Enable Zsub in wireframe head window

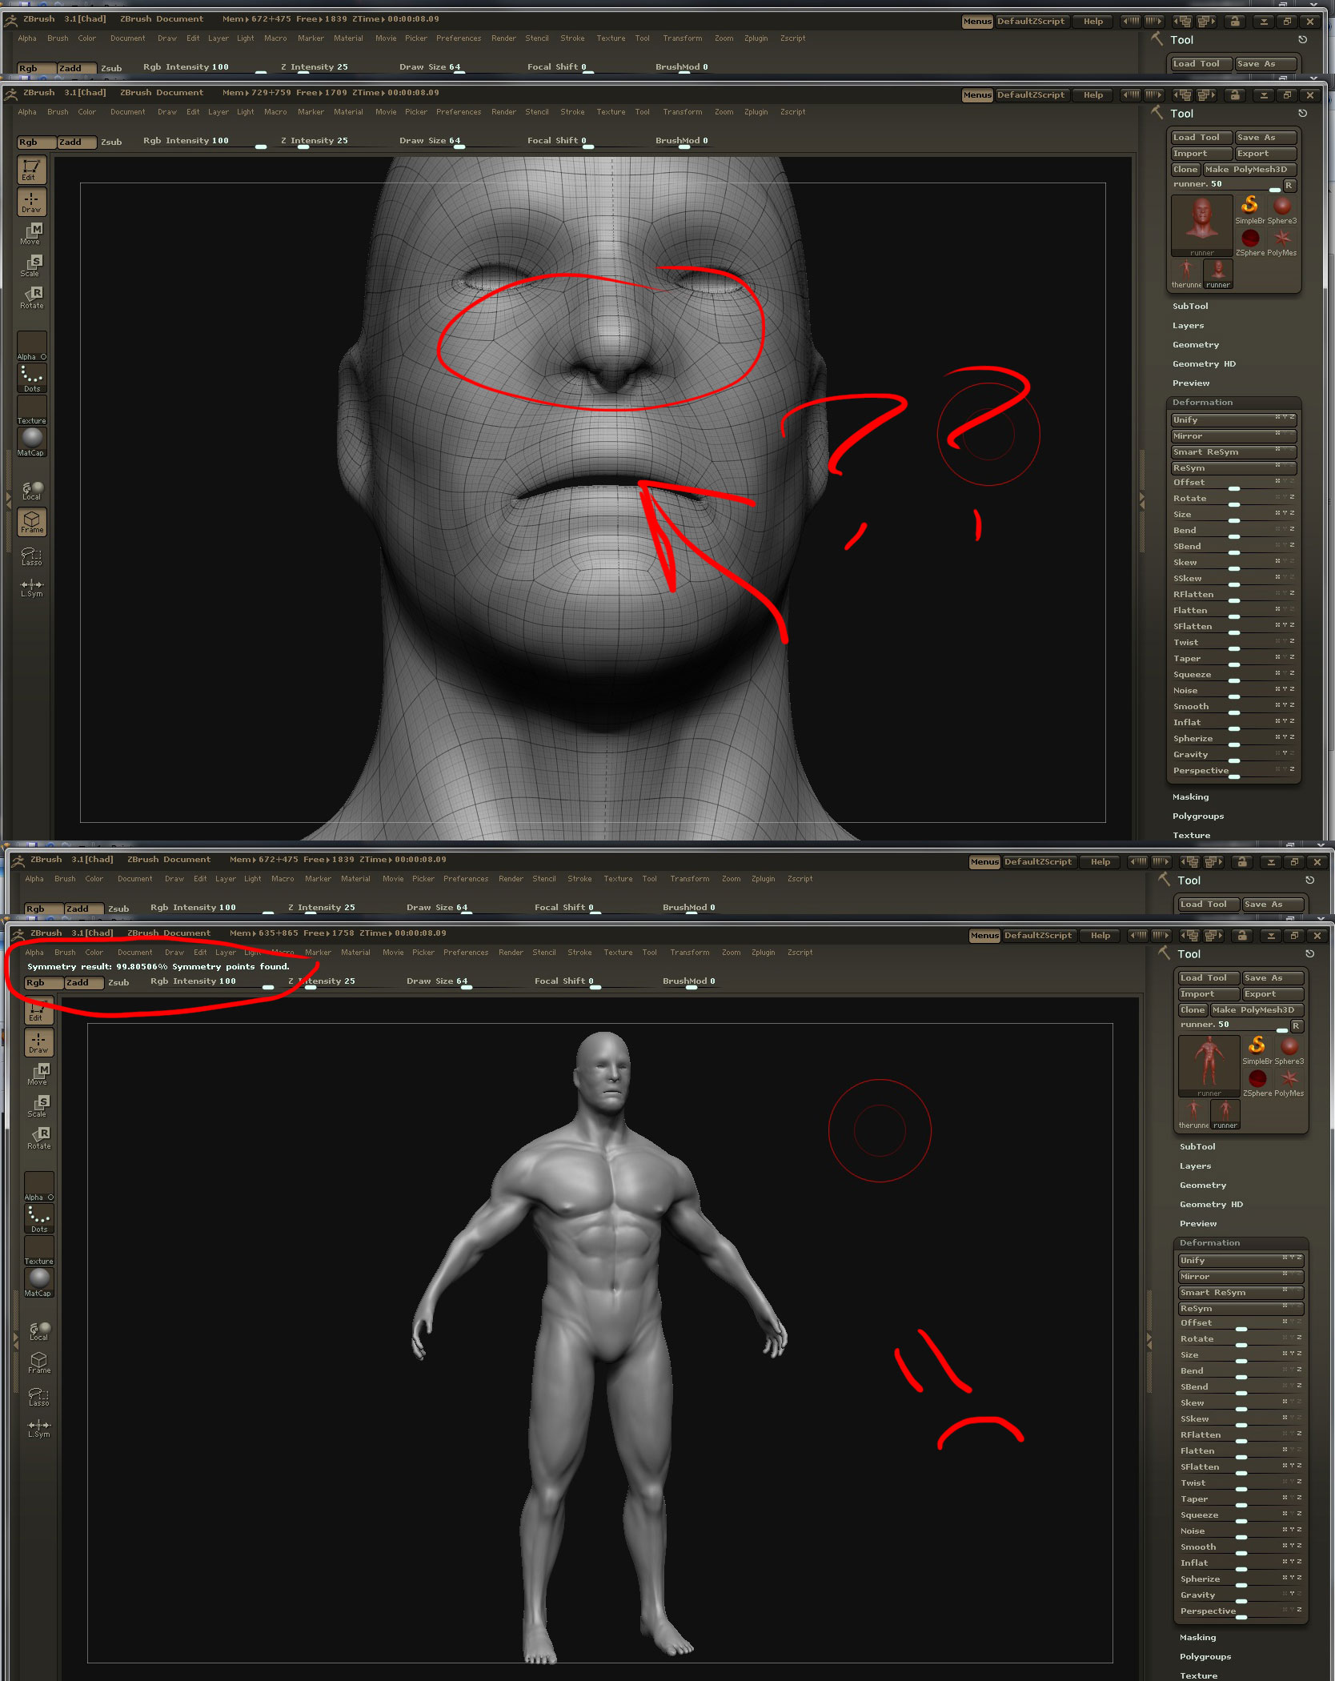click(111, 142)
